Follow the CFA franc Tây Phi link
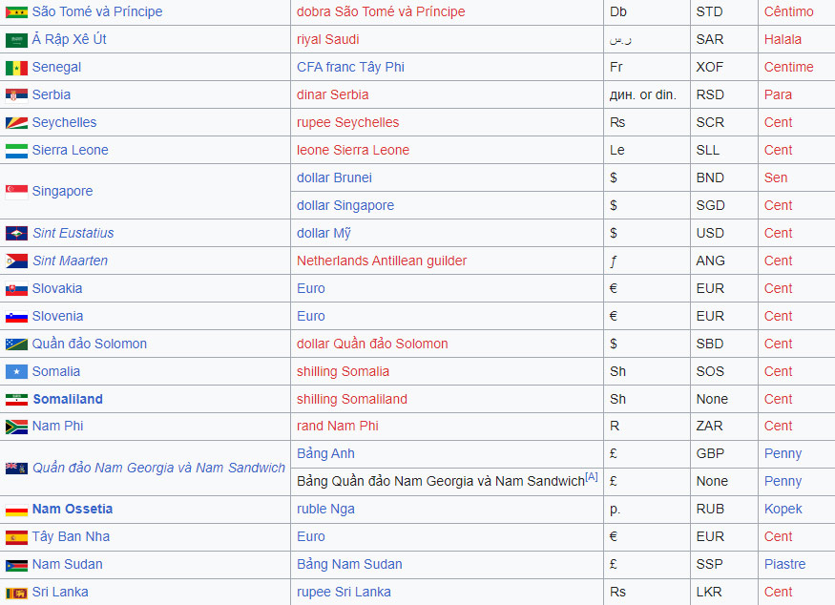 pyautogui.click(x=350, y=68)
